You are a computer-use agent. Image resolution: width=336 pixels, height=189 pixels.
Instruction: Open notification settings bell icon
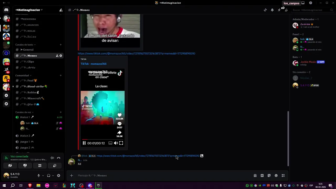[272, 10]
